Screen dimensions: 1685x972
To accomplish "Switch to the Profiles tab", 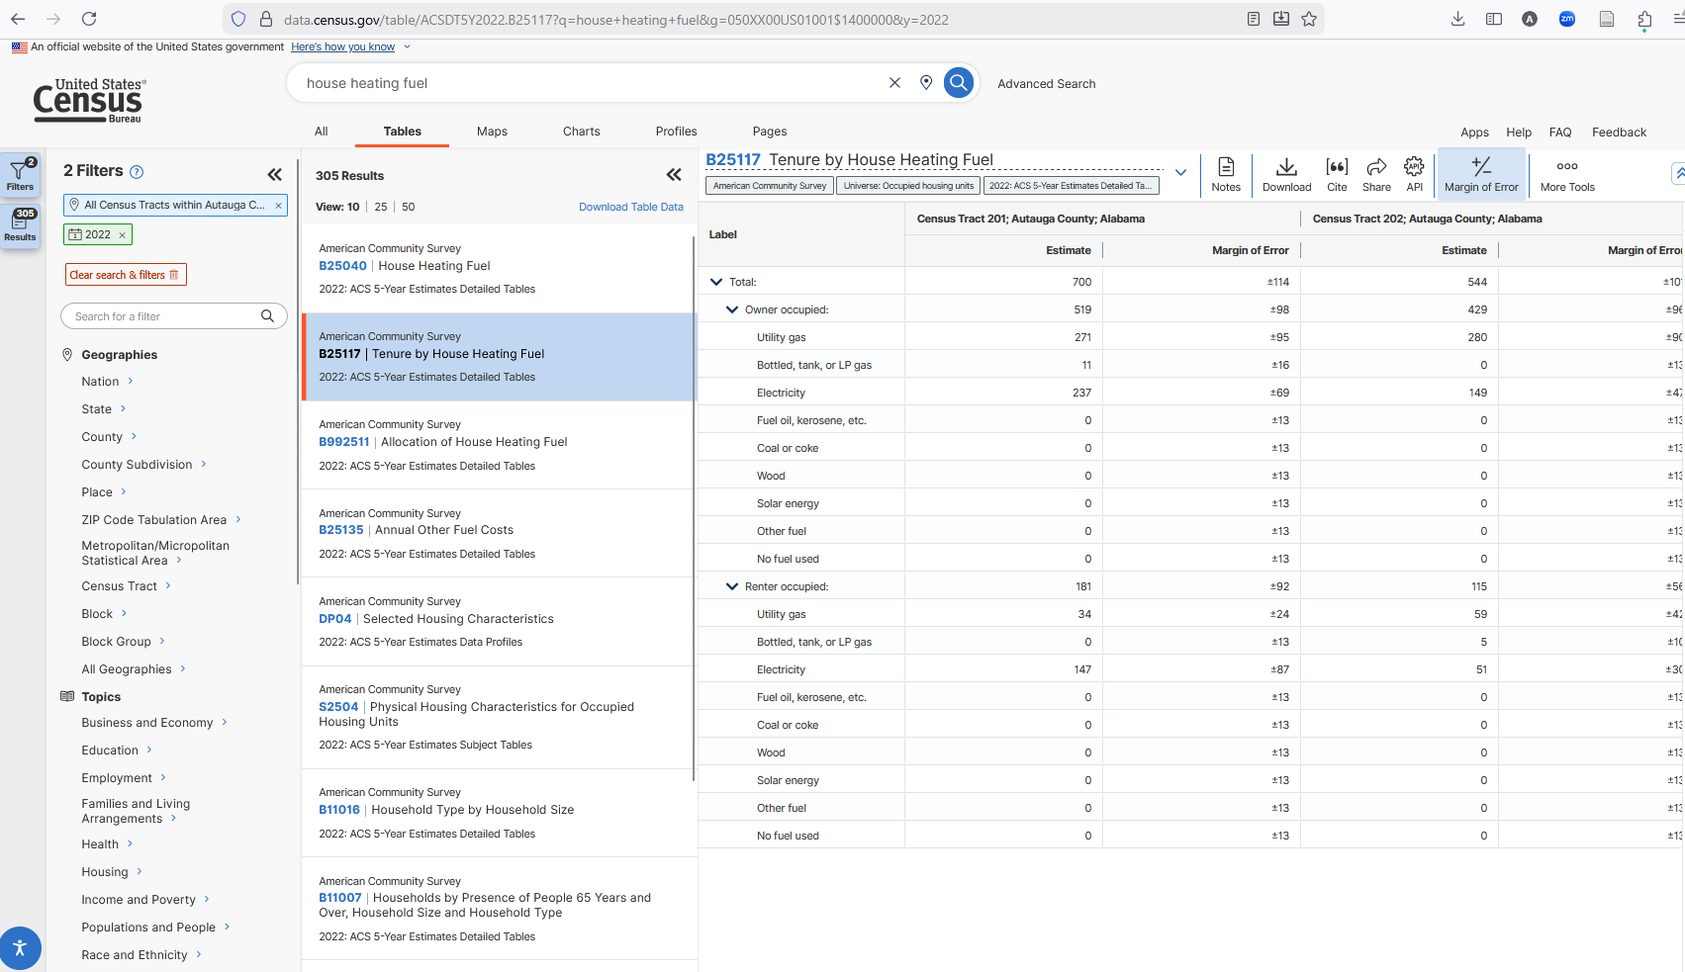I will (676, 132).
